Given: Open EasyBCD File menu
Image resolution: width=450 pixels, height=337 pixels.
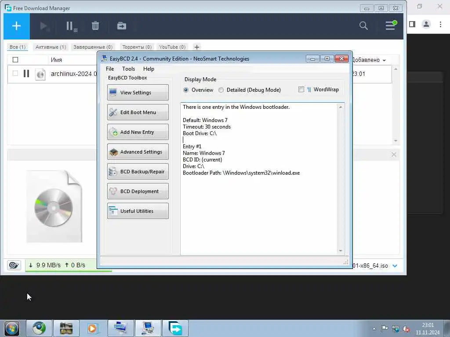Looking at the screenshot, I should coord(109,69).
